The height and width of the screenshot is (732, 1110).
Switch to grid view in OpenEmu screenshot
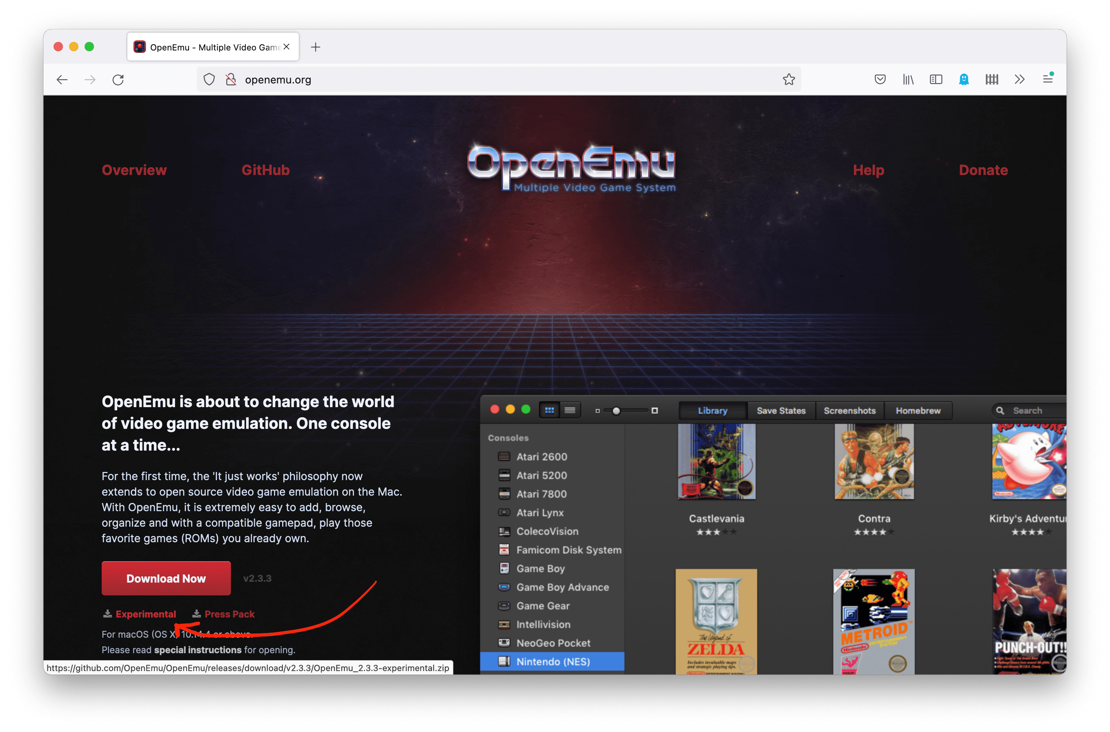[x=550, y=410]
